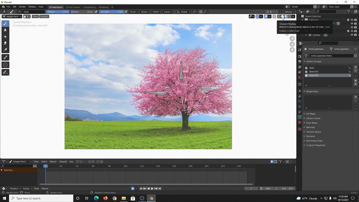Select the 3D Cursor tool

(5, 65)
